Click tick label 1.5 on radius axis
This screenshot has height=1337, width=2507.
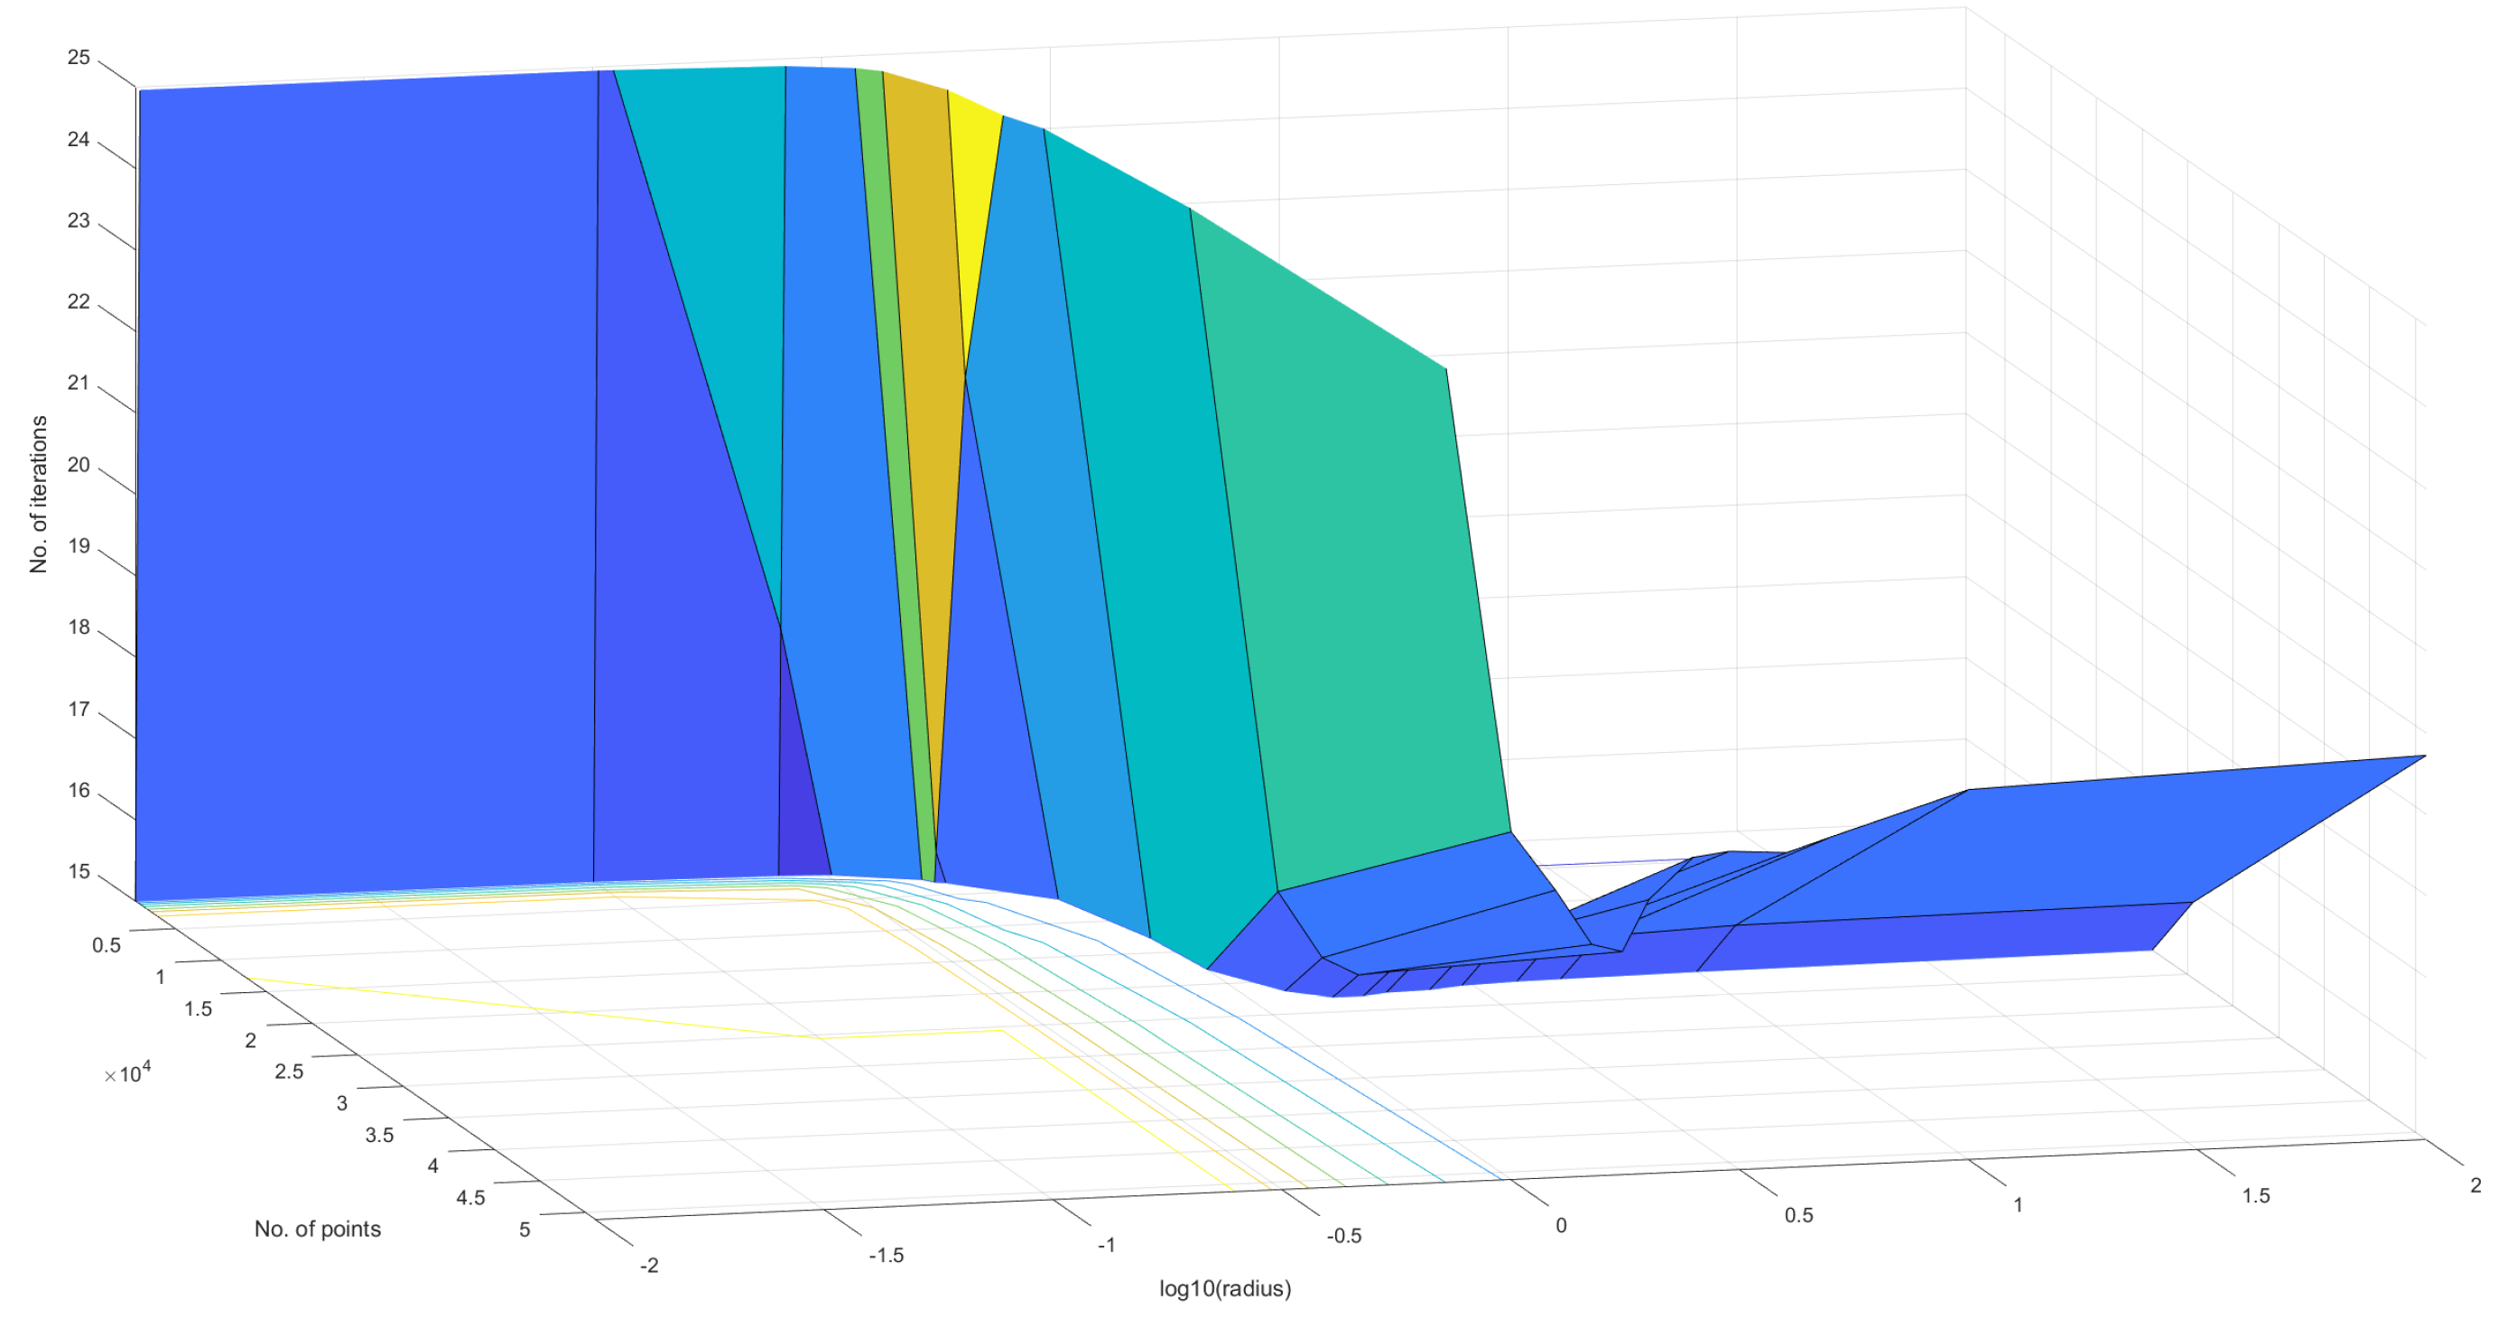tap(2255, 1196)
